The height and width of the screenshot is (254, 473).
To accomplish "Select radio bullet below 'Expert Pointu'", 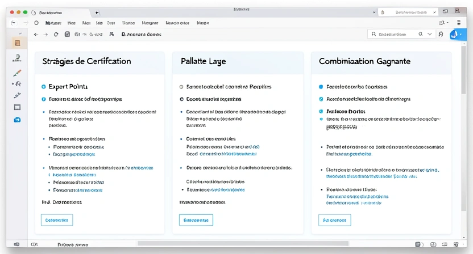I will click(x=43, y=99).
